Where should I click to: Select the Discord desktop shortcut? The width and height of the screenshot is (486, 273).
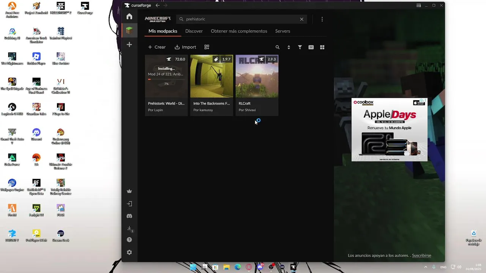click(36, 134)
